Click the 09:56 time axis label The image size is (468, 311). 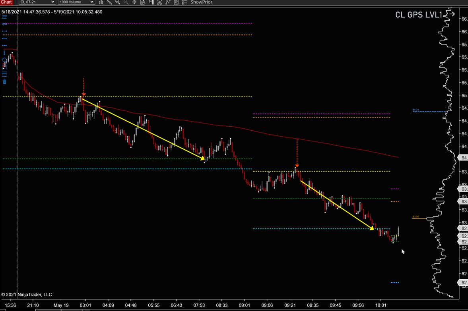click(358, 305)
